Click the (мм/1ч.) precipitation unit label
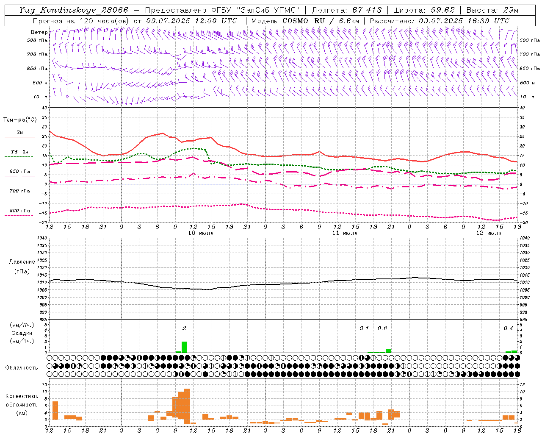 click(22, 341)
